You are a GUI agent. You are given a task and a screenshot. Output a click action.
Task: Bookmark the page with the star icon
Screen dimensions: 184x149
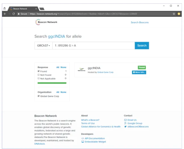pyautogui.click(x=174, y=14)
